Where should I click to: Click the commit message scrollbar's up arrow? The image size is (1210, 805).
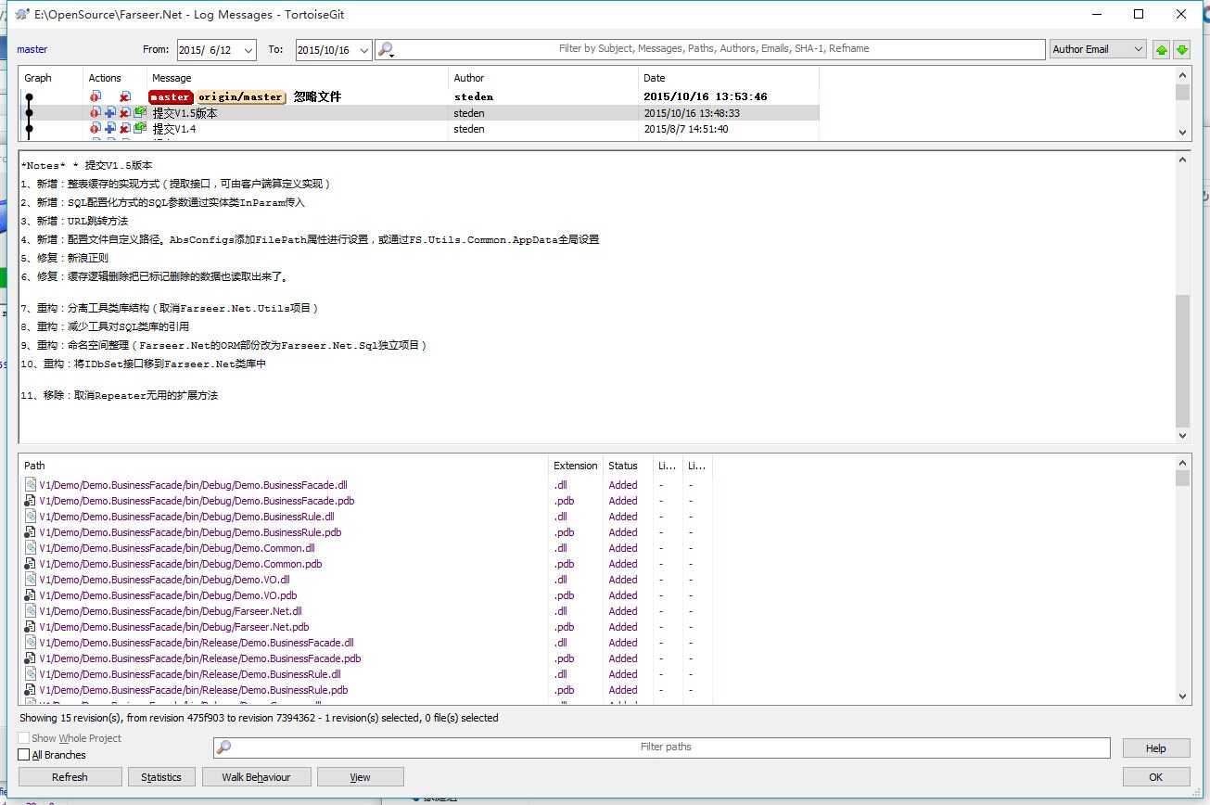[1182, 160]
